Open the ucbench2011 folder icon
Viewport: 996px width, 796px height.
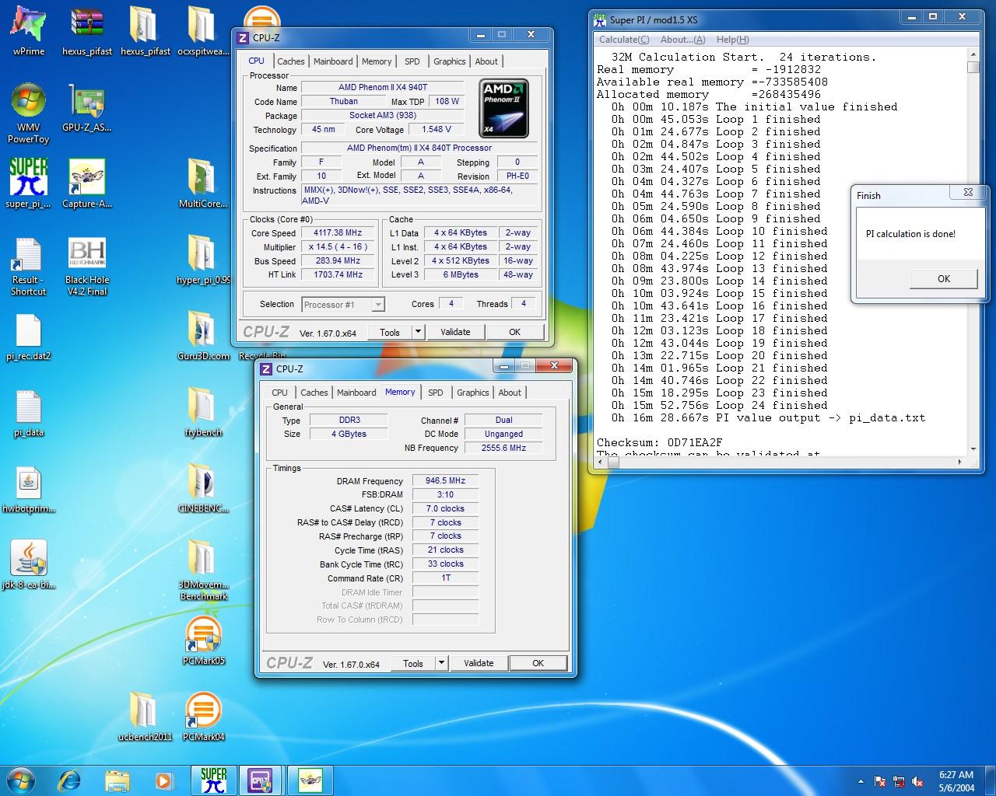[145, 717]
